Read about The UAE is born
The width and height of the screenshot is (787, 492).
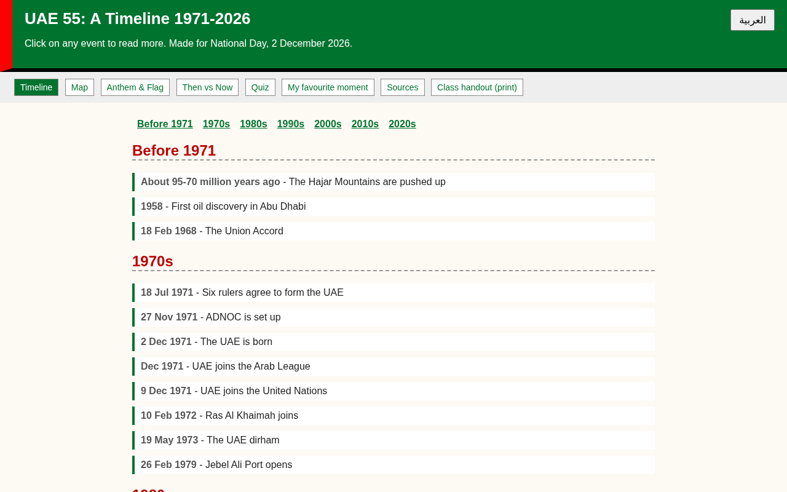[393, 342]
